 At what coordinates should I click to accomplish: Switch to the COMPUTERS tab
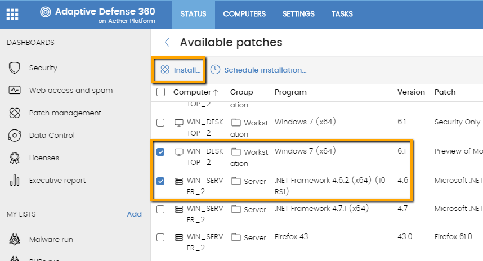pos(244,14)
